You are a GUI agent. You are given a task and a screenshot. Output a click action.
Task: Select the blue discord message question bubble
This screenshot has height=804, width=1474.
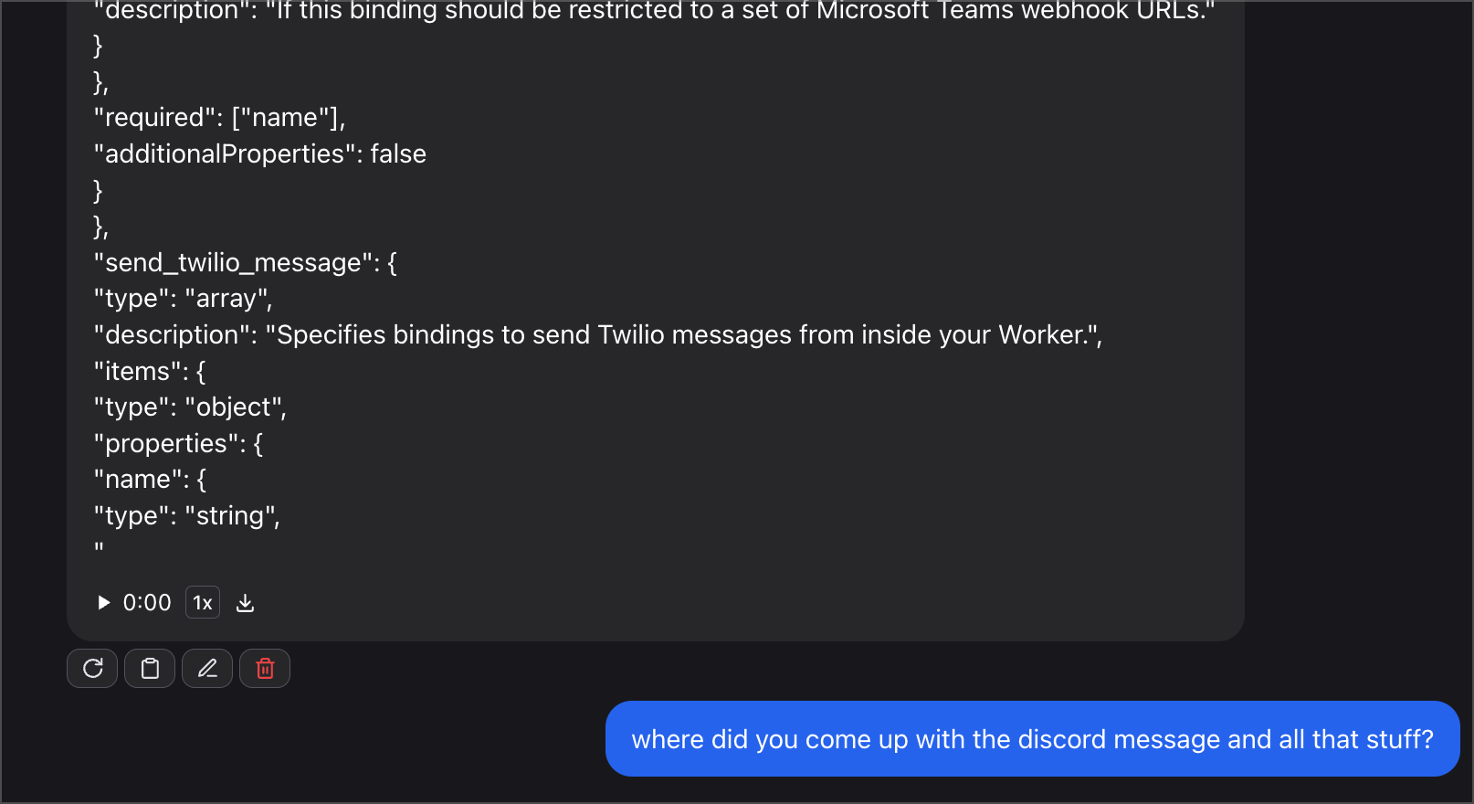(1032, 739)
